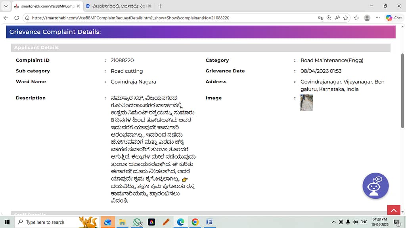
Task: Click the chatbot assistant robot icon
Action: click(375, 186)
